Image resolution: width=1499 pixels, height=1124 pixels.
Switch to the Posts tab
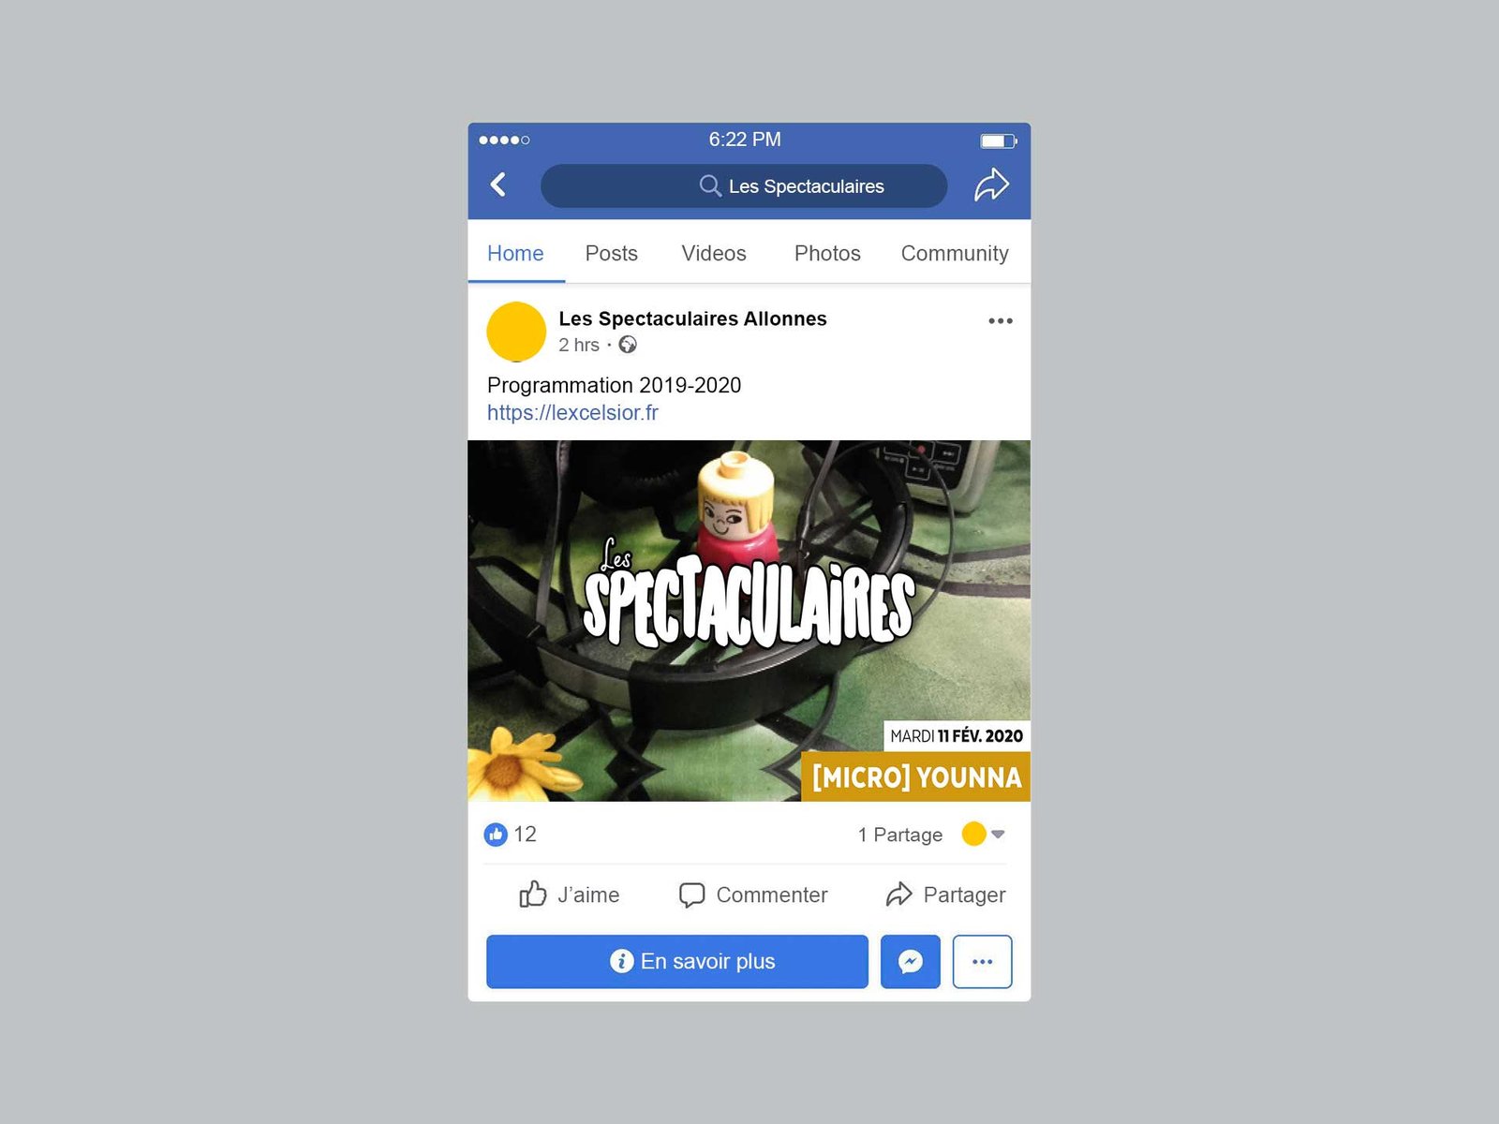coord(611,253)
